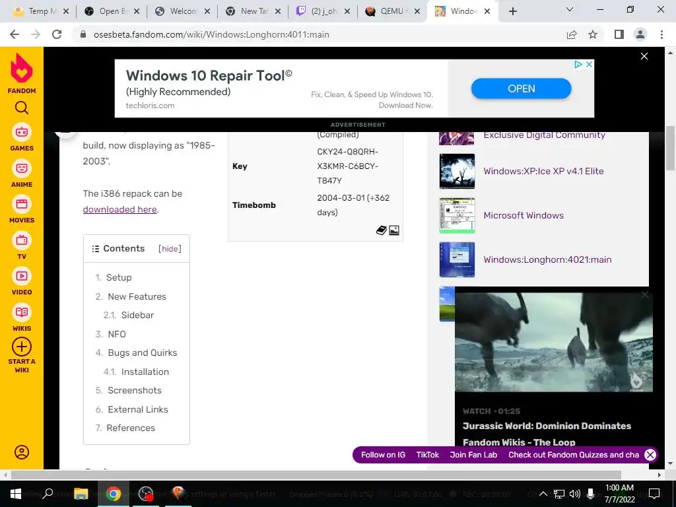Click the blue OPEN ad button
676x507 pixels.
522,89
